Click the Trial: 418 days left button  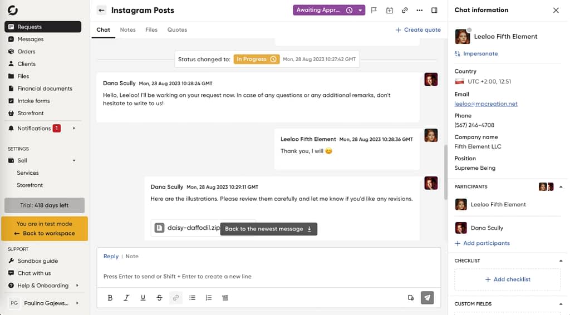(45, 205)
